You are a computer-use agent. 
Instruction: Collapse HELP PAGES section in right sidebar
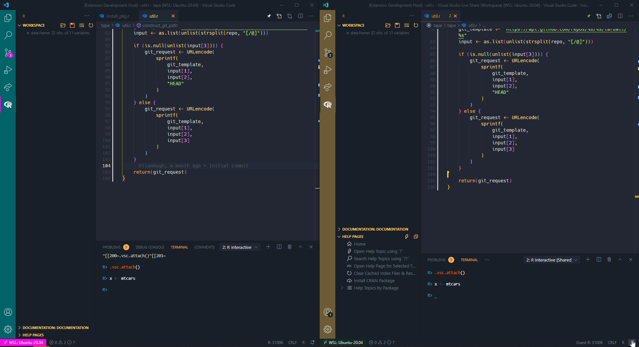(339, 237)
